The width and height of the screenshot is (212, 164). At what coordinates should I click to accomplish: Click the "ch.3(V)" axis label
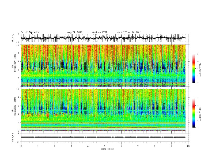coord(13,137)
